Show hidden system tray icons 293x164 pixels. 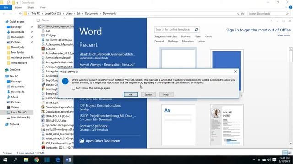(x=254, y=160)
